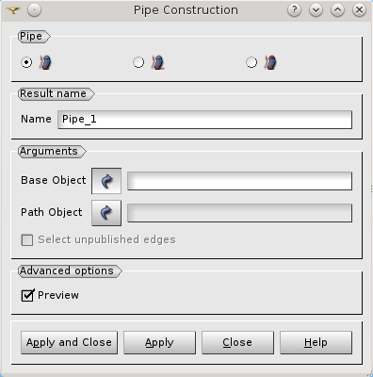Click the leftmost pipe type icon
This screenshot has width=373, height=377.
[x=45, y=62]
